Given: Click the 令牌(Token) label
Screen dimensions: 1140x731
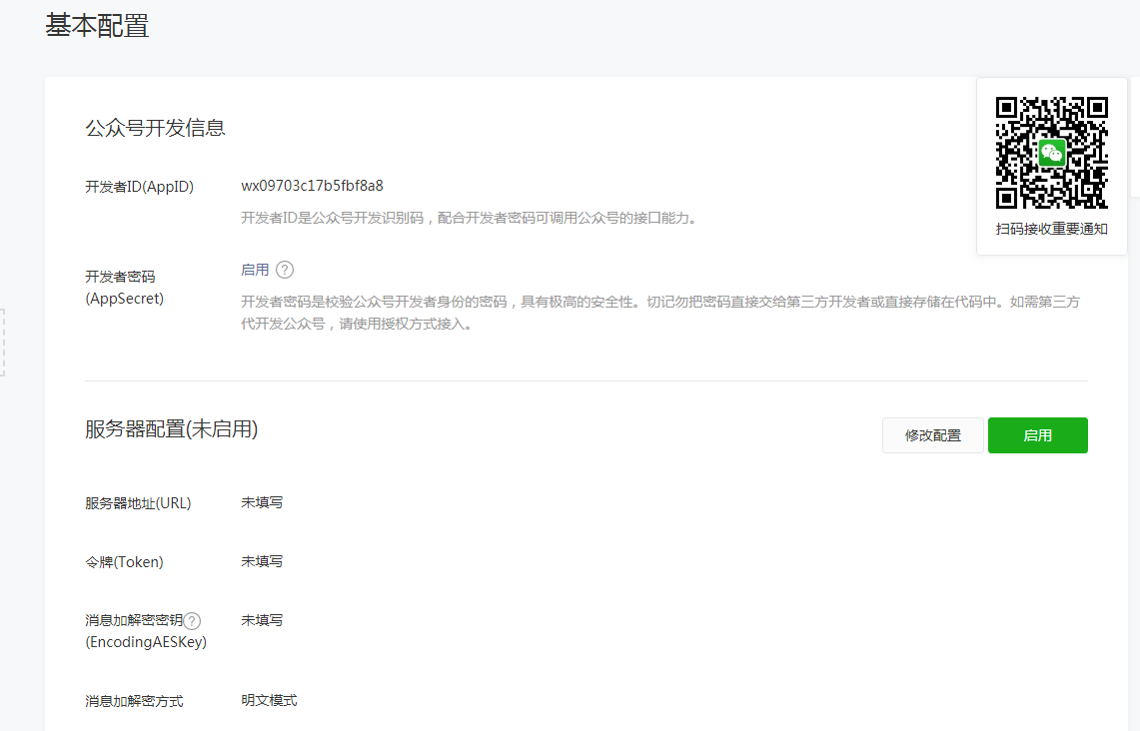Looking at the screenshot, I should click(124, 562).
